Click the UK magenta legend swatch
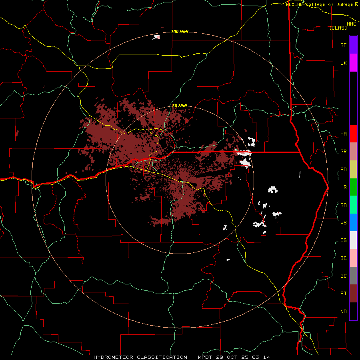360x360 pixels. [353, 63]
